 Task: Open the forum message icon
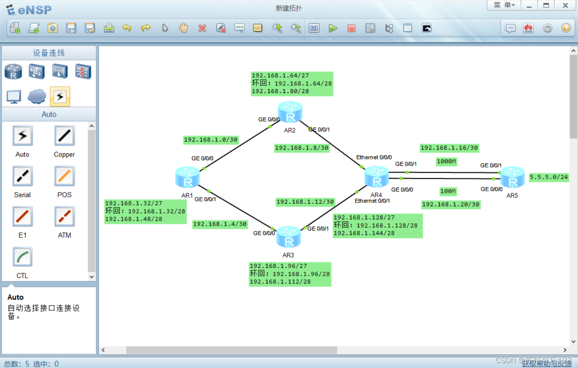(510, 28)
